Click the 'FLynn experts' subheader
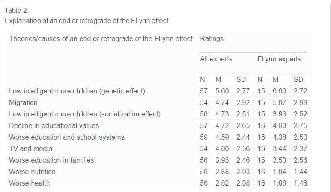 click(279, 59)
